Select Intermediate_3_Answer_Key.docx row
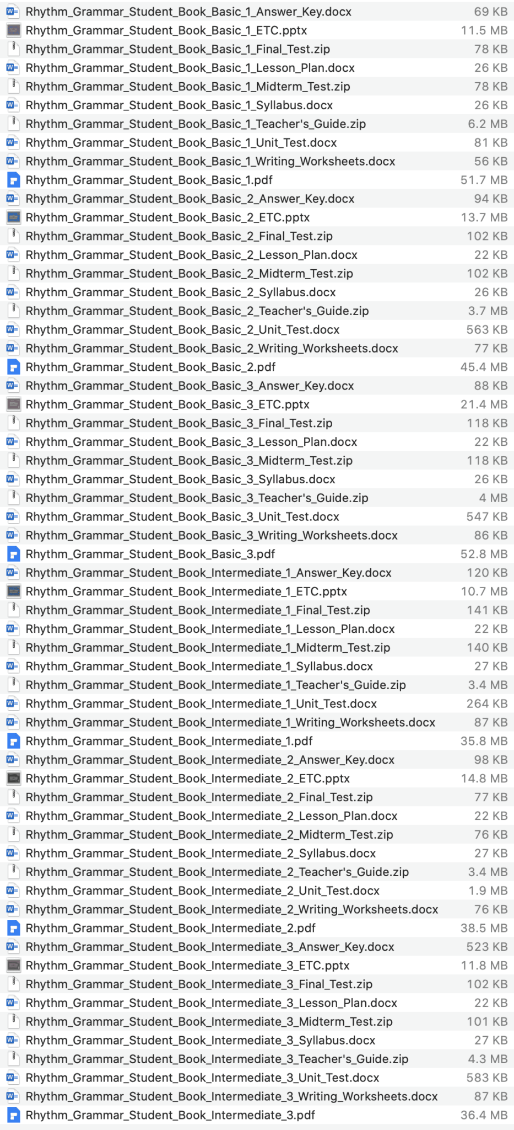Screen dimensions: 514x1130 pyautogui.click(x=210, y=947)
